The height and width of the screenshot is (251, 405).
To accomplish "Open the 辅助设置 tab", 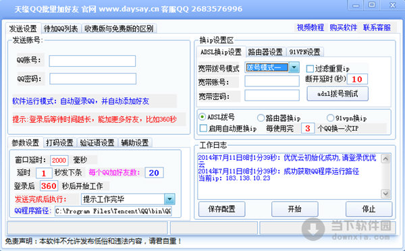I will pyautogui.click(x=135, y=142).
